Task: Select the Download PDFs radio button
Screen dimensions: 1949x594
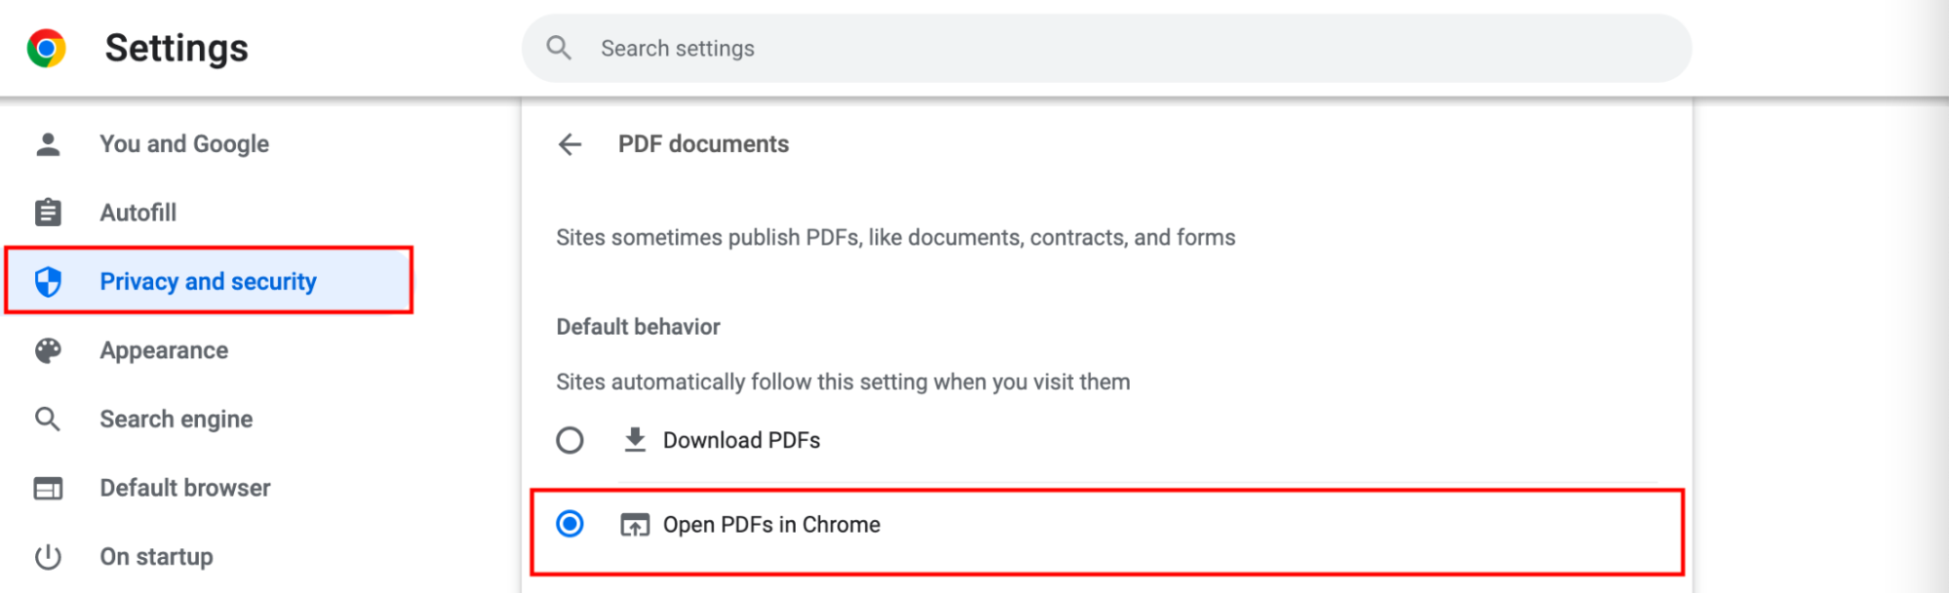Action: 570,440
